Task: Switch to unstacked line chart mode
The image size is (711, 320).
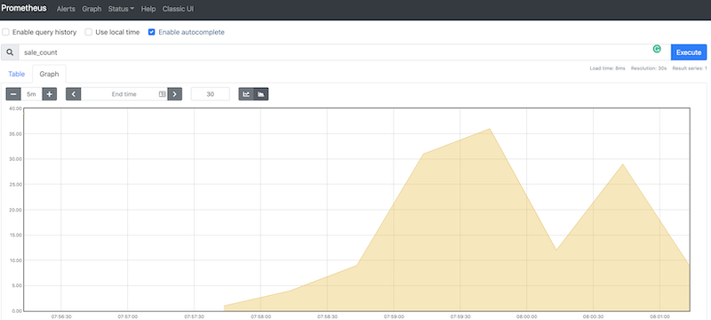Action: tap(246, 94)
